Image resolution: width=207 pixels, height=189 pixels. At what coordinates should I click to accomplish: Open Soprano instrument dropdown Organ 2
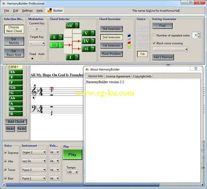[34, 152]
